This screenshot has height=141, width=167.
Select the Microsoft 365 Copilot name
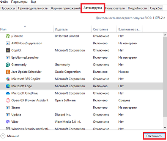click(26, 79)
